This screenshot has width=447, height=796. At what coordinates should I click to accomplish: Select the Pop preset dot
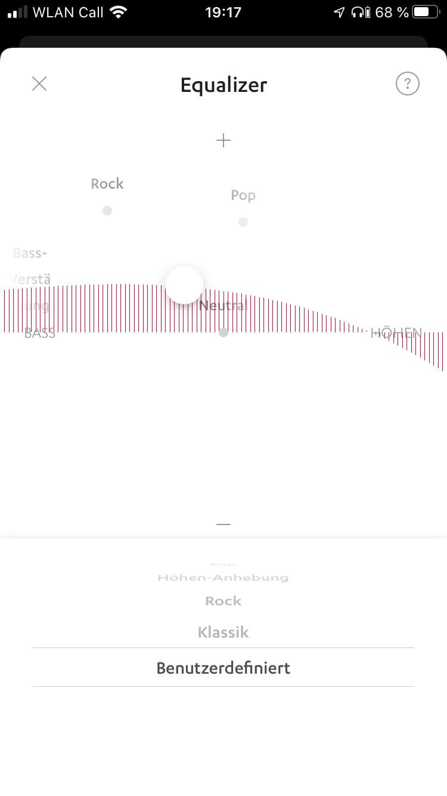(x=243, y=222)
